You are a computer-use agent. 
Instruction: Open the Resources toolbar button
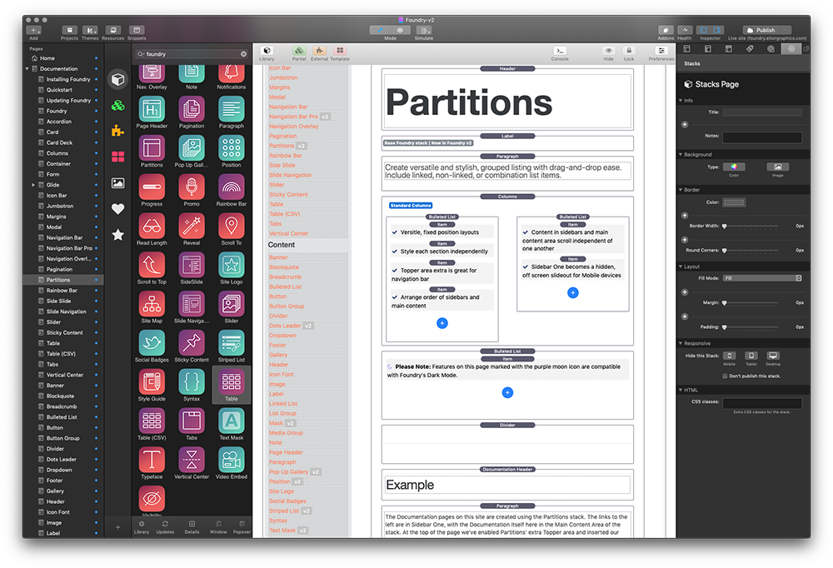112,30
